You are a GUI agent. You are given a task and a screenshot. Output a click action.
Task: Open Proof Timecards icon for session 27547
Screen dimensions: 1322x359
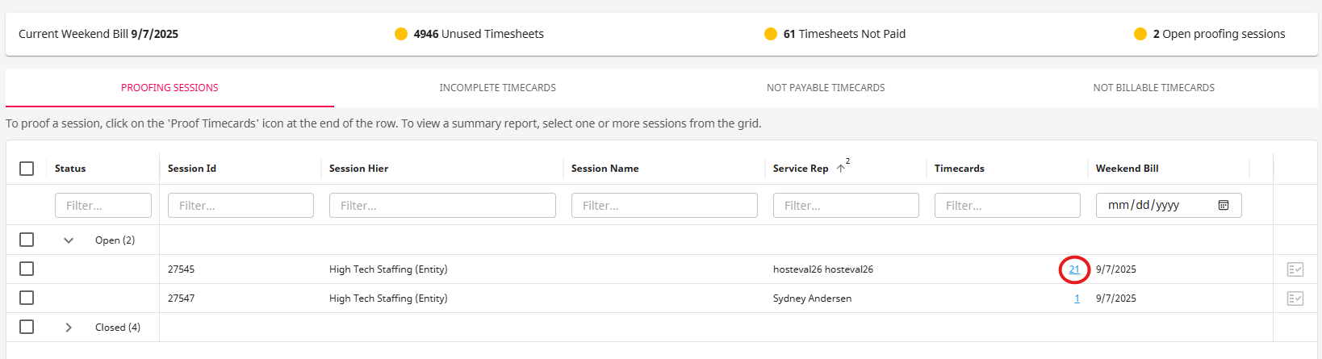(x=1295, y=298)
